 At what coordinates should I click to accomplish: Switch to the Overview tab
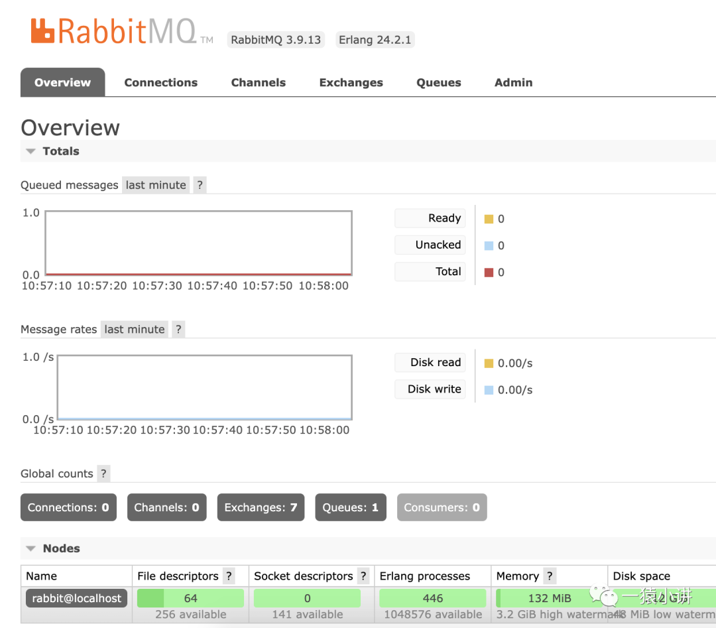(x=62, y=82)
